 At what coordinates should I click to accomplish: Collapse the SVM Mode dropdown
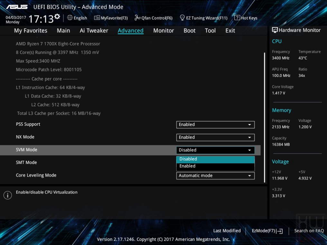(215, 150)
